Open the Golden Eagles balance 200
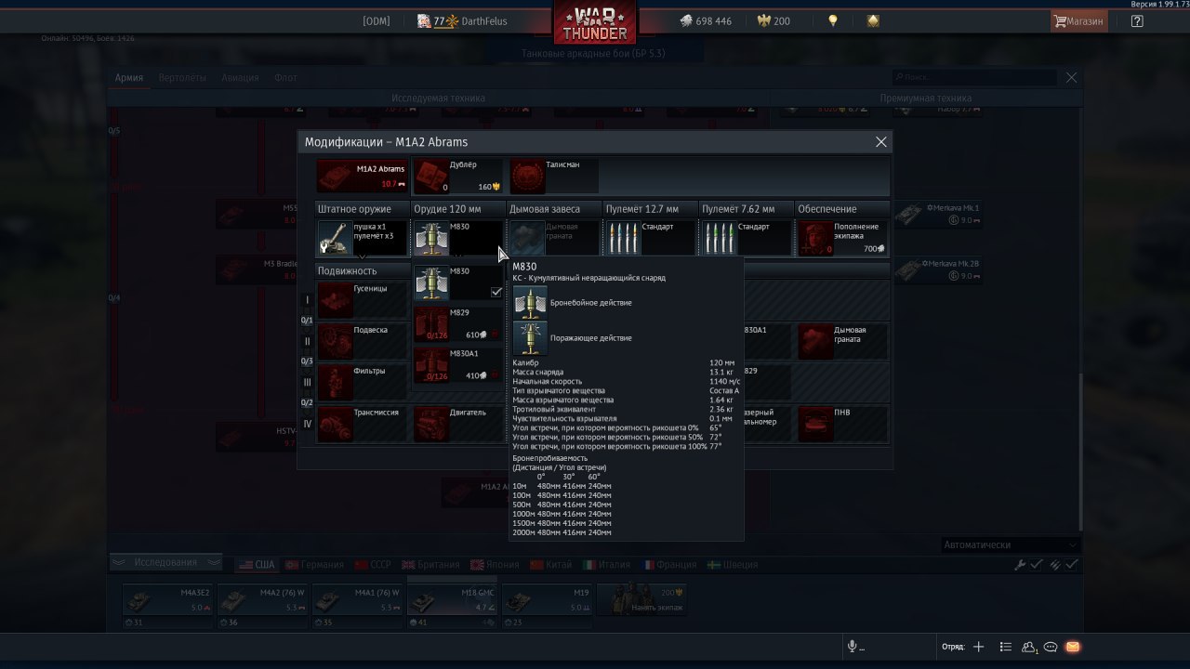This screenshot has height=669, width=1190. (774, 20)
